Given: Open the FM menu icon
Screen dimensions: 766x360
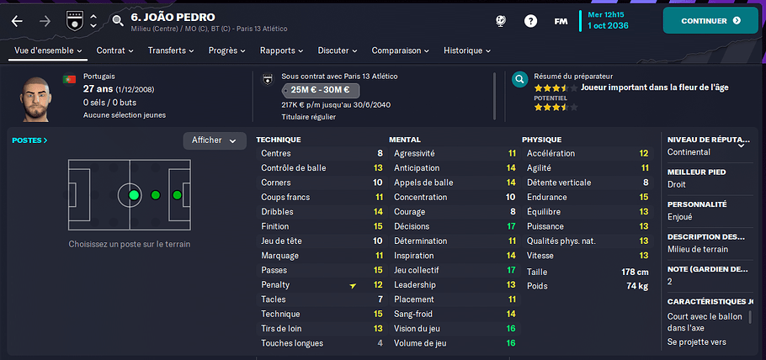Looking at the screenshot, I should (561, 22).
